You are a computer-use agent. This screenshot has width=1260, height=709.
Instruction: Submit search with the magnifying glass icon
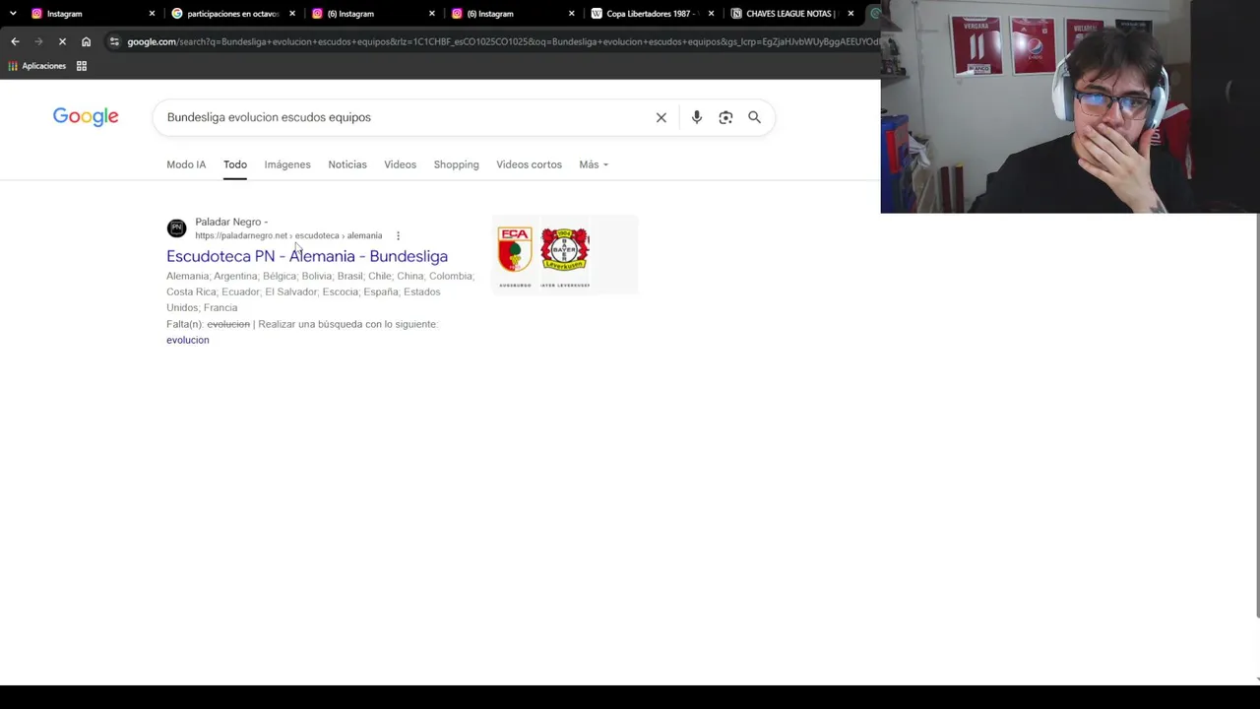(x=754, y=117)
